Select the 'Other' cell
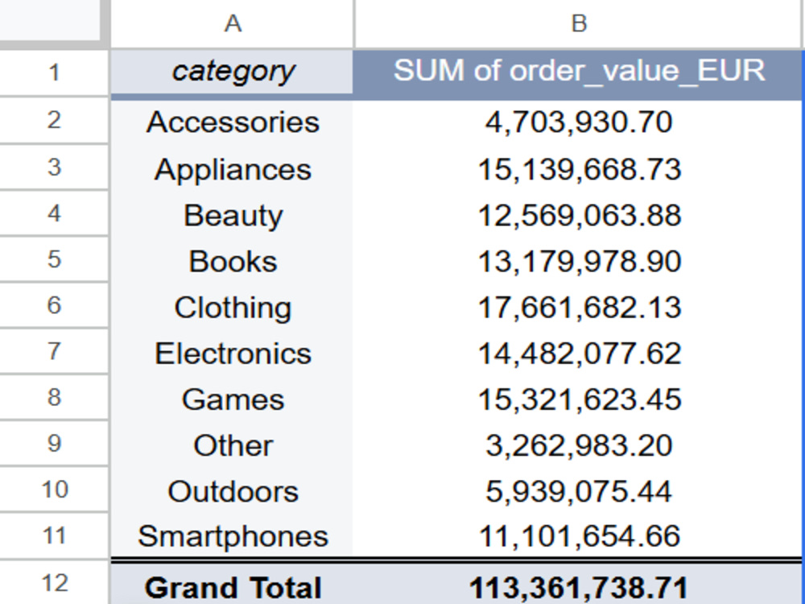This screenshot has width=805, height=604. (x=232, y=445)
